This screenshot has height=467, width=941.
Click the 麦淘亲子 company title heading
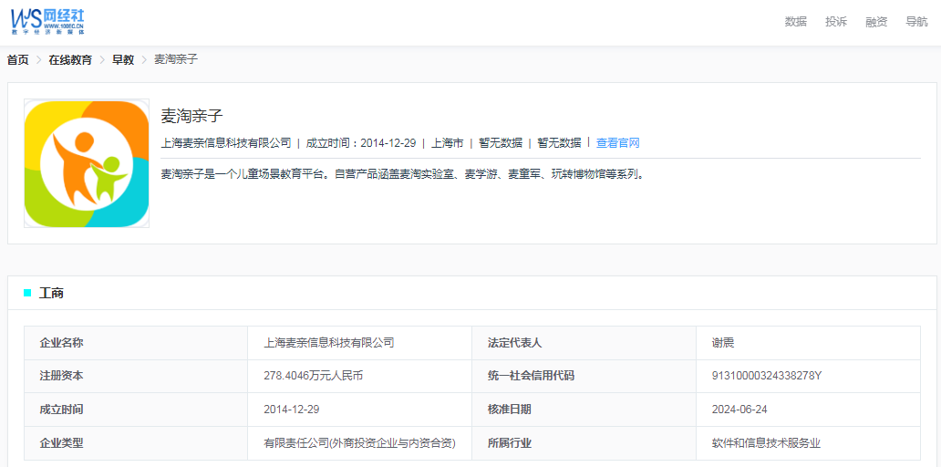click(192, 116)
